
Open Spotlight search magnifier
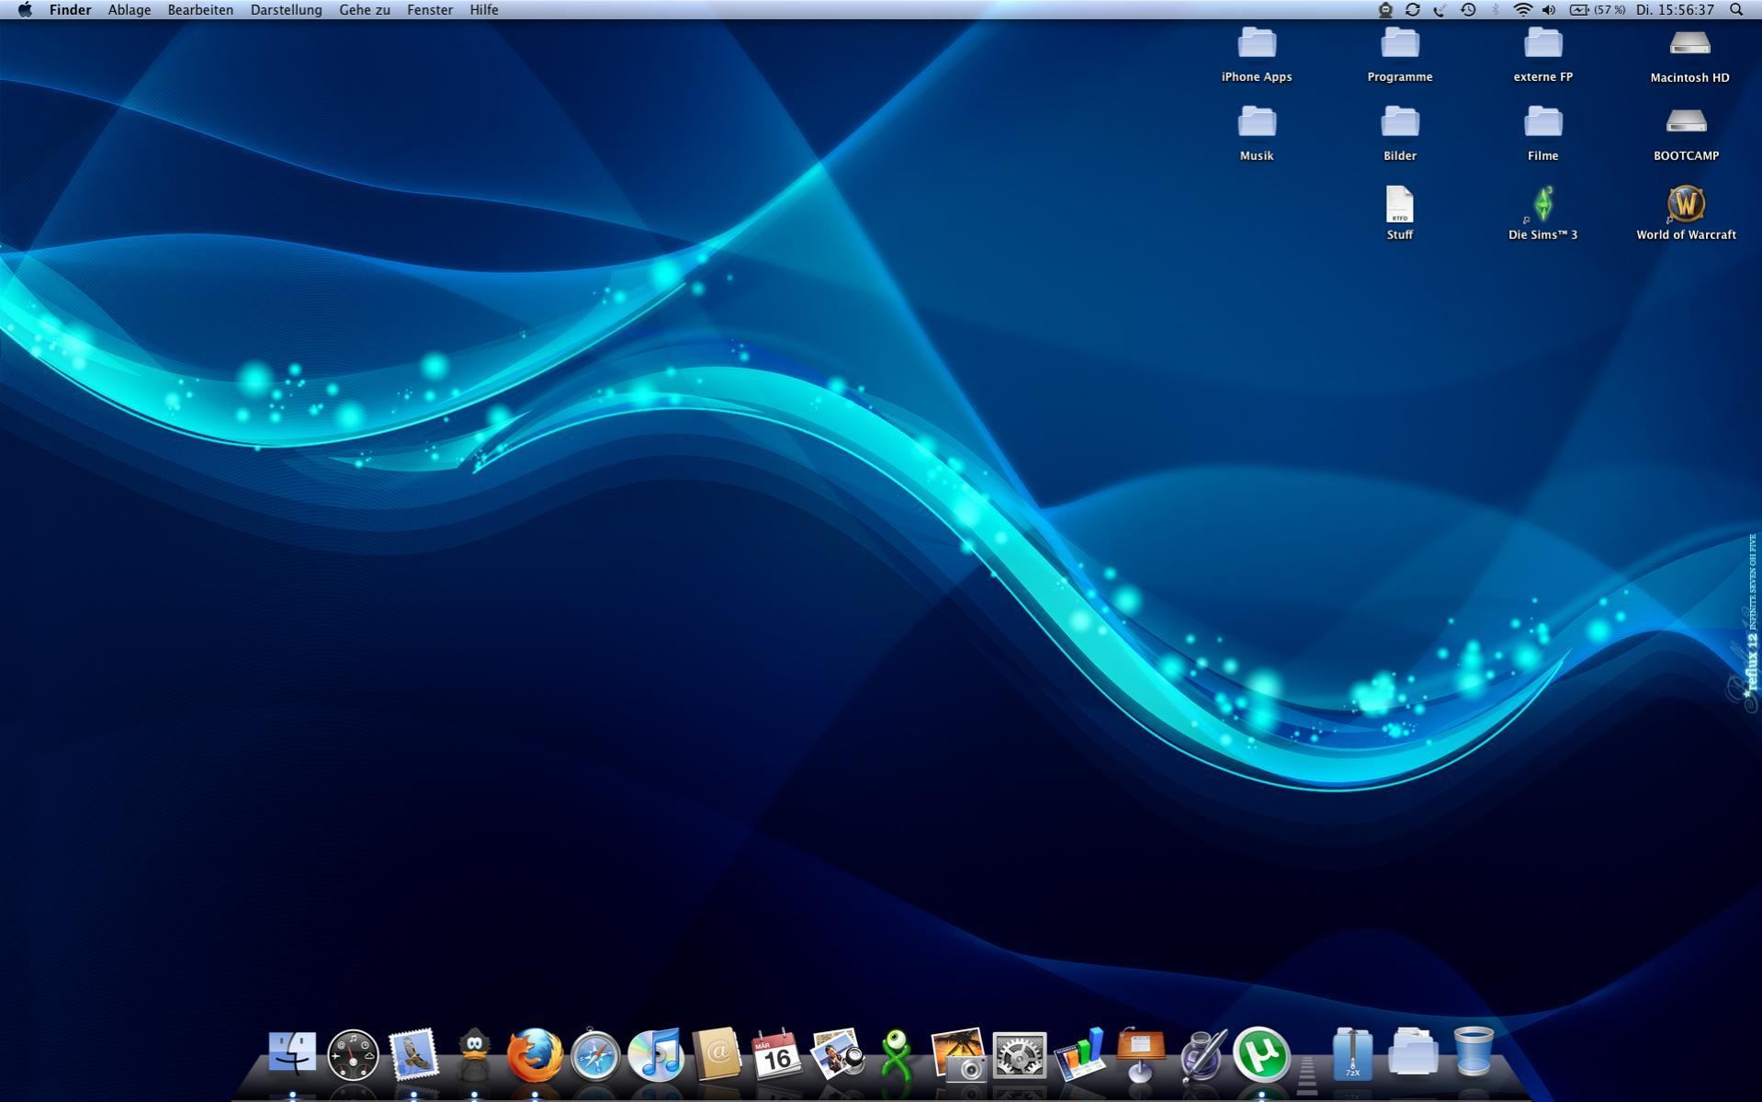click(x=1736, y=10)
